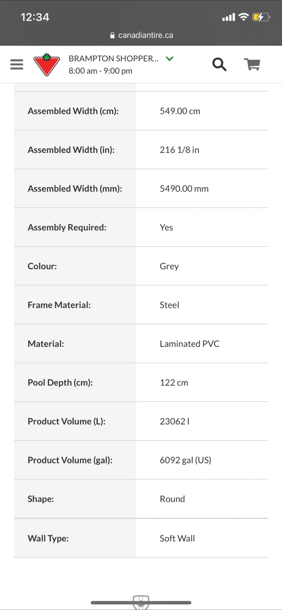Tap the Pool Depth 122 cm value
Screen dimensions: 282x610
(174, 383)
